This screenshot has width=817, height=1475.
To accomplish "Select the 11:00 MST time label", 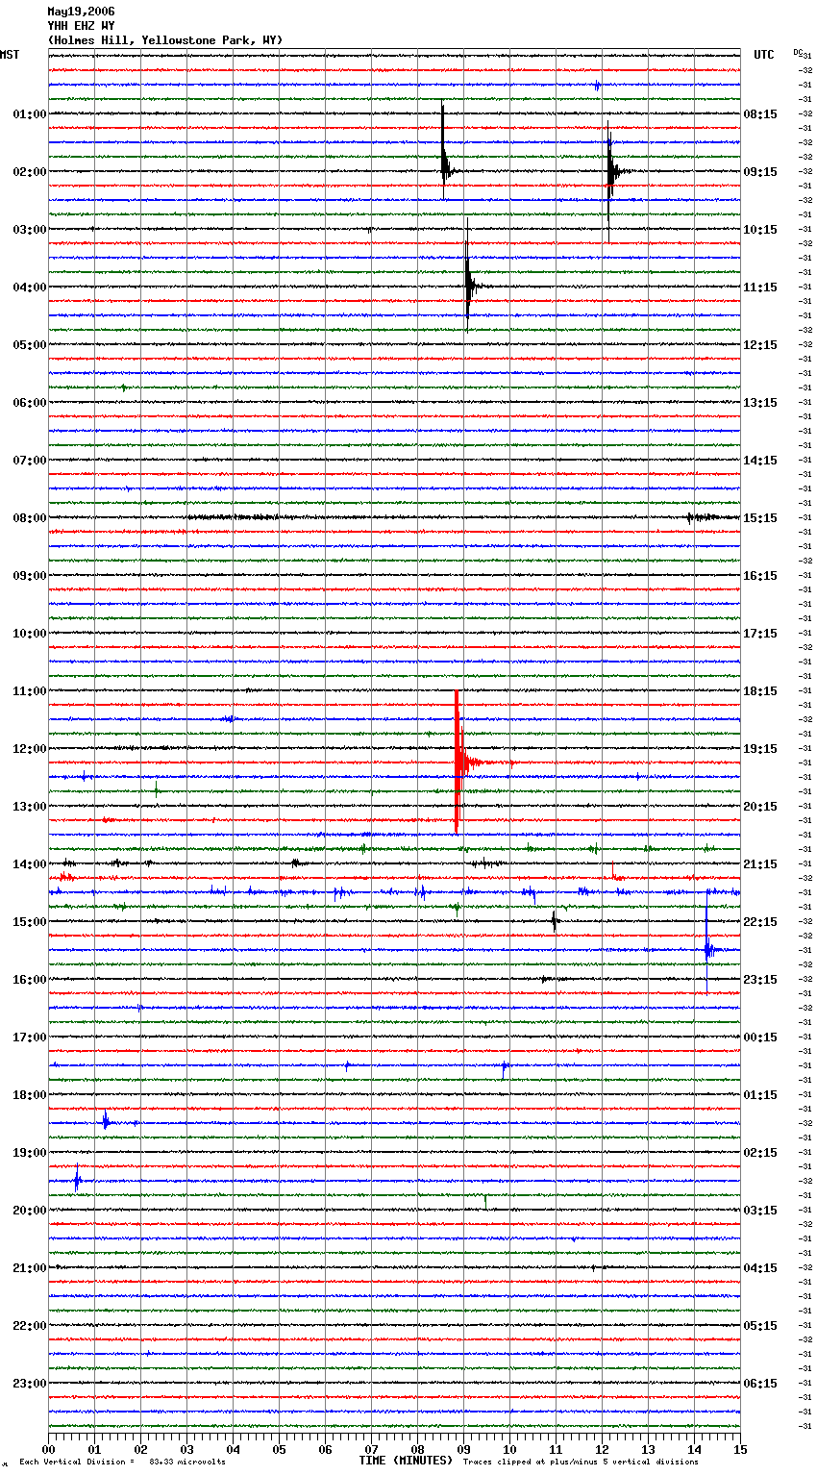I will point(30,691).
